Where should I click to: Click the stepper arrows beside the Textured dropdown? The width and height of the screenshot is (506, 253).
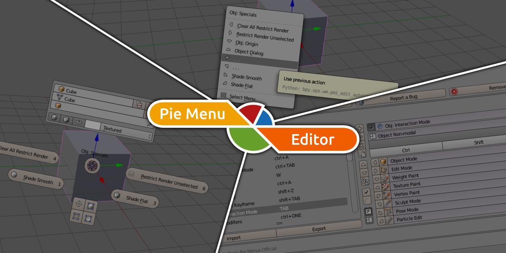(150, 135)
